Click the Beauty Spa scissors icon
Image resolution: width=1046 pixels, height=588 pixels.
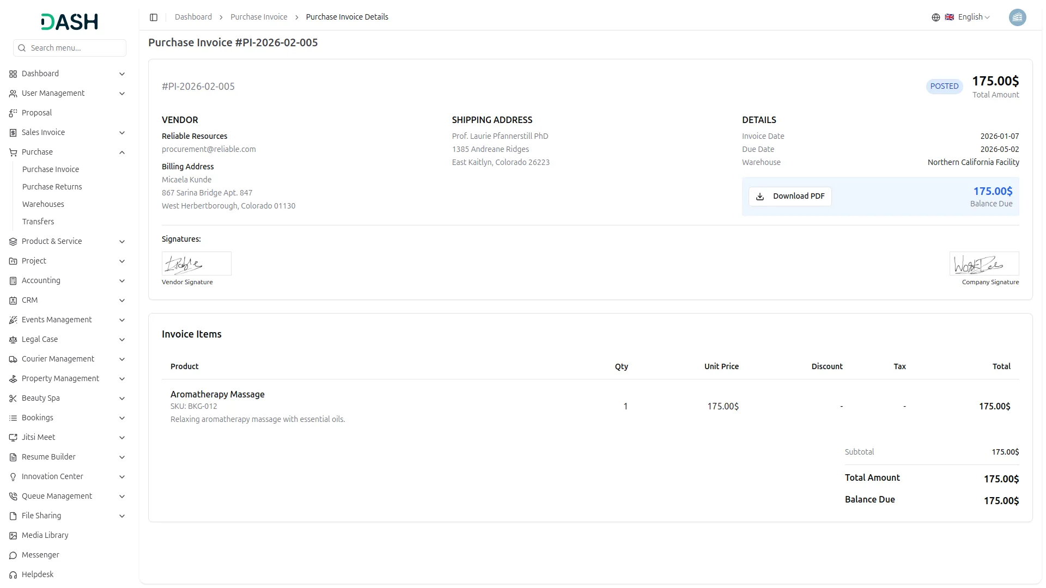click(x=13, y=398)
